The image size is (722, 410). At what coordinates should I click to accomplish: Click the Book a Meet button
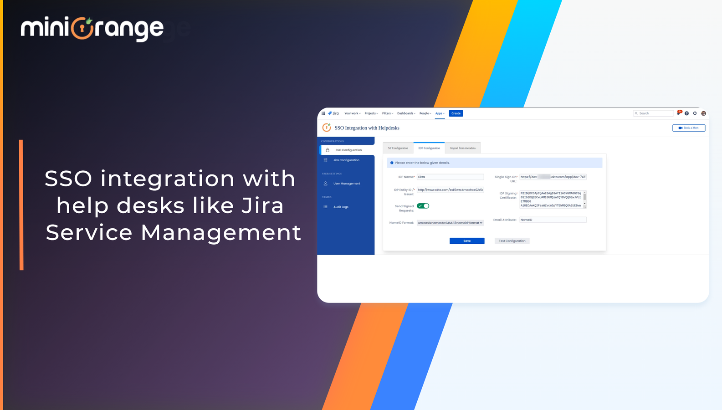point(689,128)
